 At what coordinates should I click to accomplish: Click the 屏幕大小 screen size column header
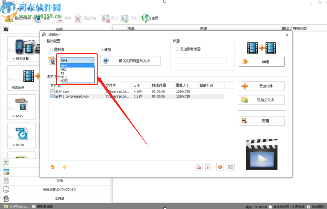click(x=186, y=86)
